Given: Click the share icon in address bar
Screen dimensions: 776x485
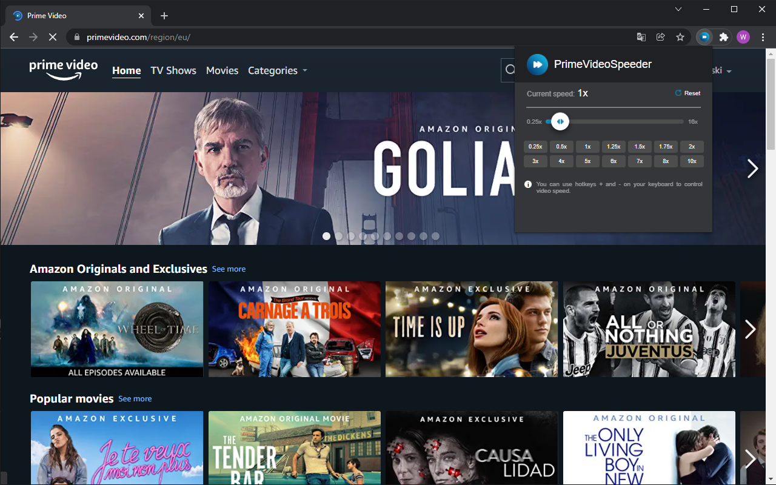Looking at the screenshot, I should click(x=660, y=37).
